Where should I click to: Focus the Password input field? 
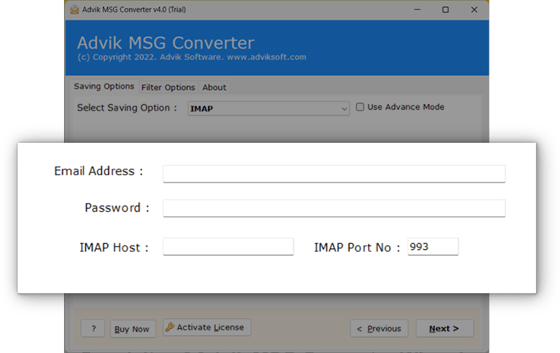click(334, 208)
